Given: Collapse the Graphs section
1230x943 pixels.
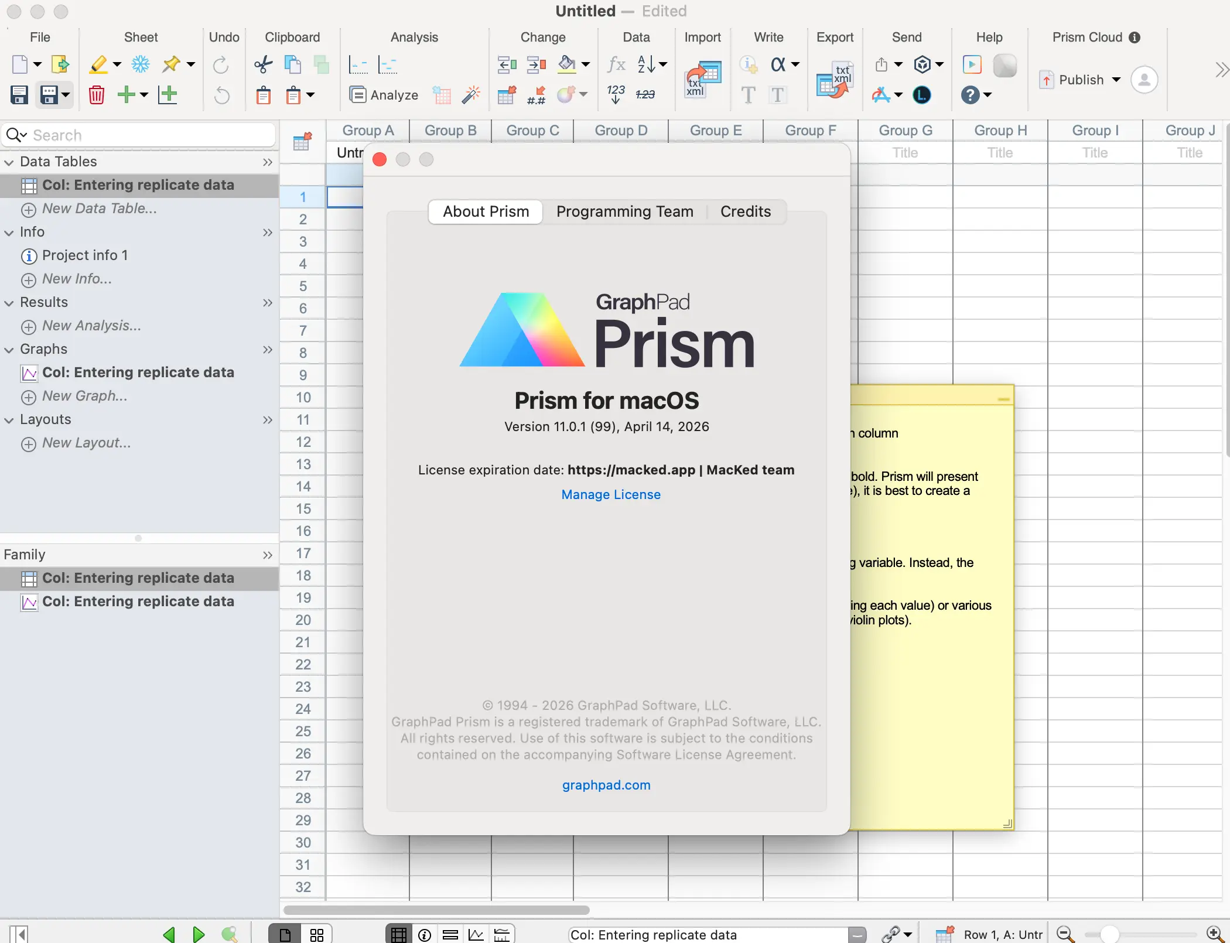Looking at the screenshot, I should (9, 350).
